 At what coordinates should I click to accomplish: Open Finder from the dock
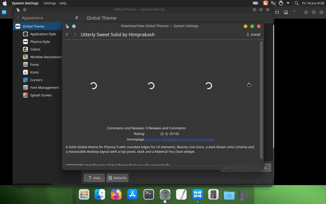click(100, 195)
